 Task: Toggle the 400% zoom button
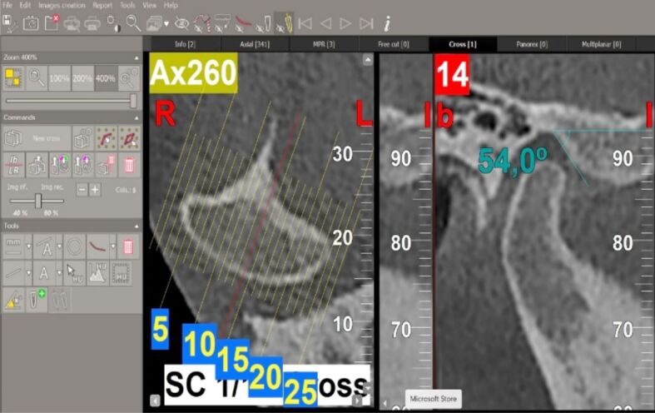[105, 78]
